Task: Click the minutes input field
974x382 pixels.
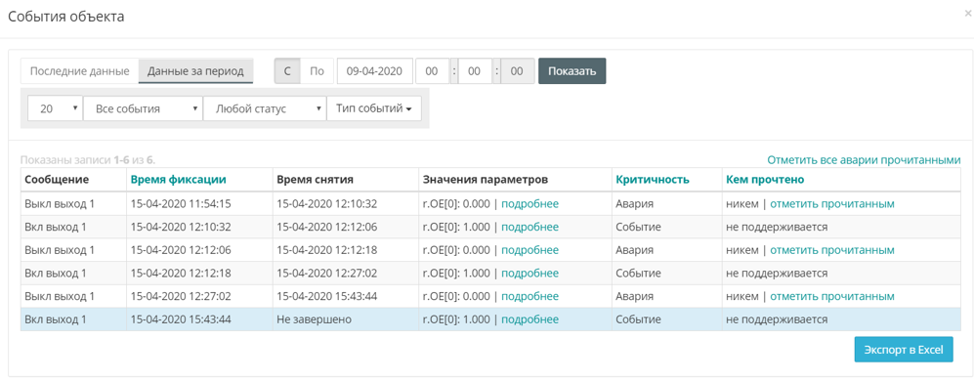Action: pyautogui.click(x=475, y=70)
